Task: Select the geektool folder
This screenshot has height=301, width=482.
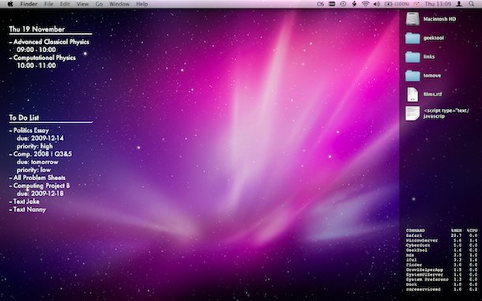Action: pyautogui.click(x=412, y=38)
